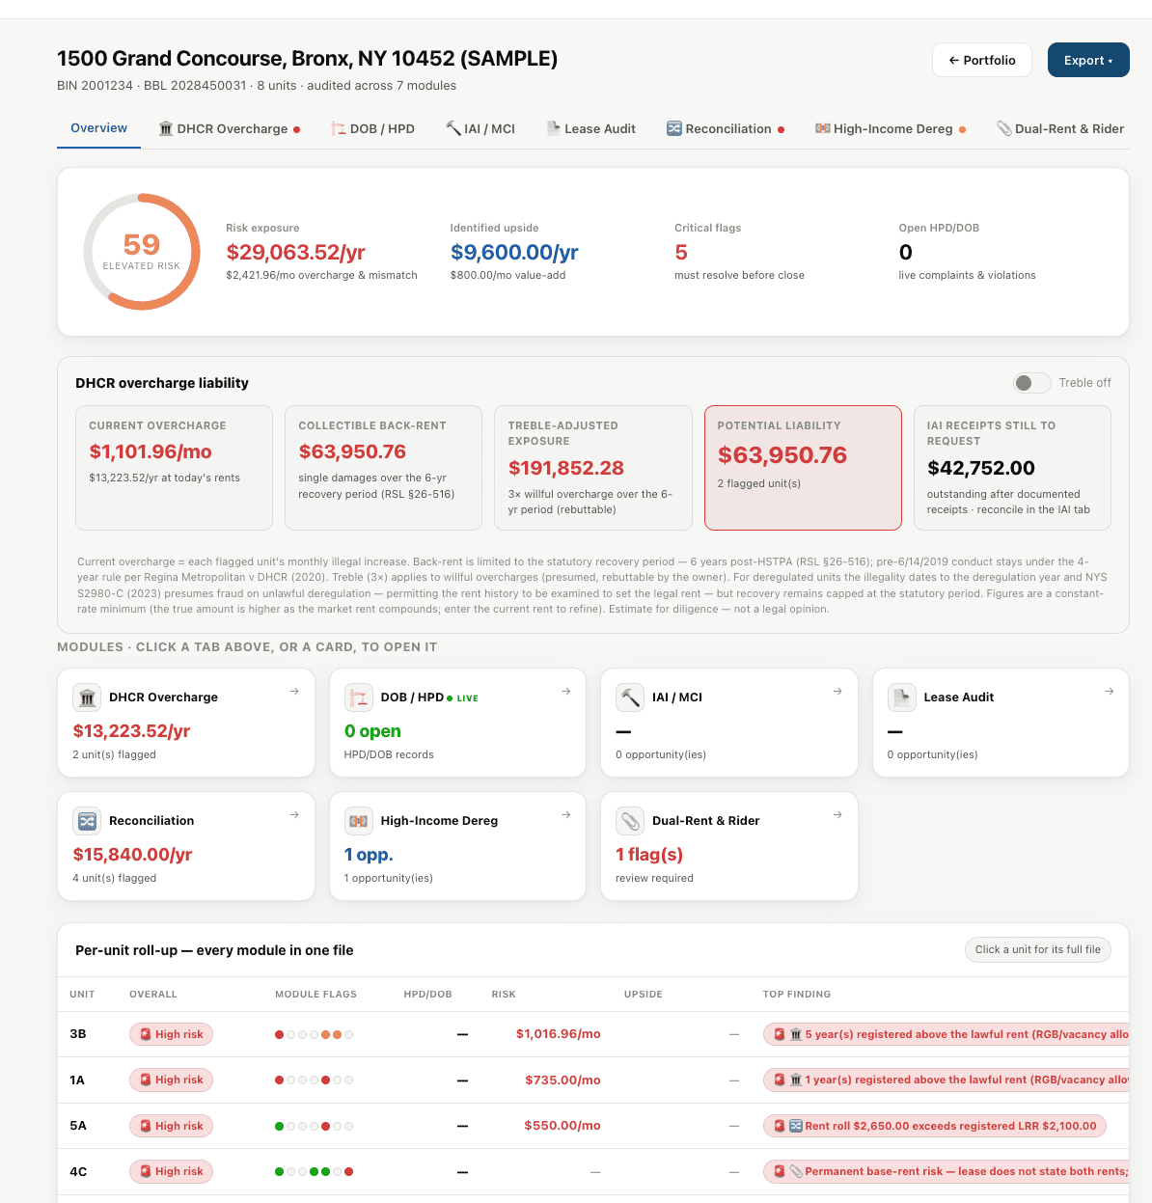Image resolution: width=1152 pixels, height=1203 pixels.
Task: Open unit 3B top finding about 5 years registered
Action: click(x=946, y=1034)
